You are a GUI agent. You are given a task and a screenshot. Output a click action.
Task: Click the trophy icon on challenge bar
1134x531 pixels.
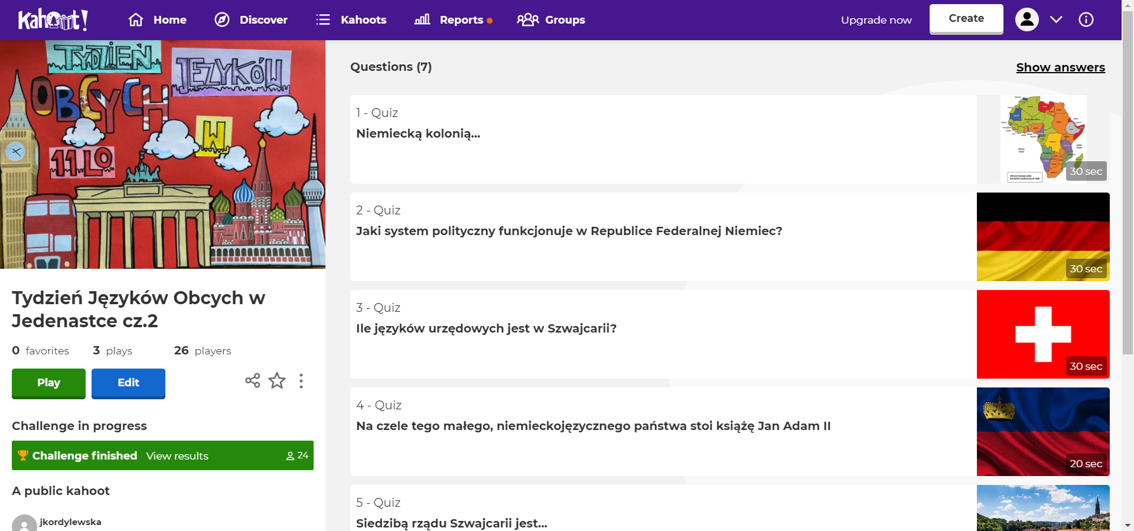(23, 455)
